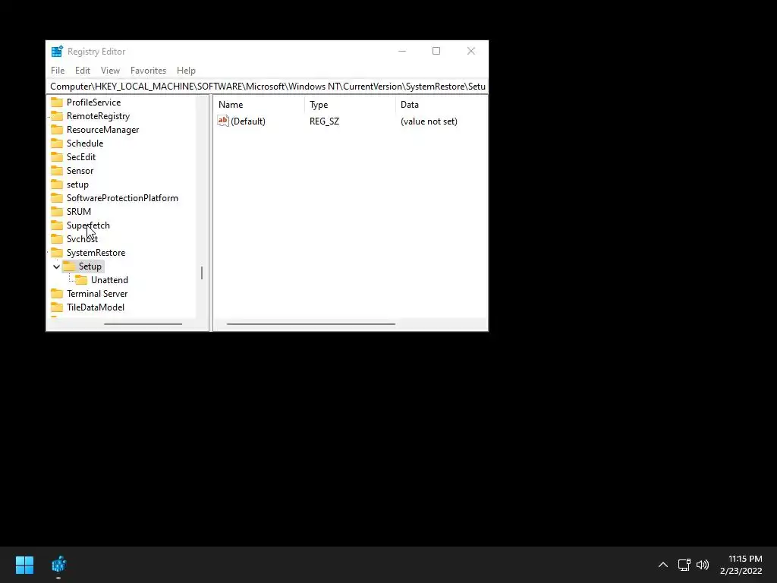
Task: Select the ProfileService key
Action: (x=93, y=102)
